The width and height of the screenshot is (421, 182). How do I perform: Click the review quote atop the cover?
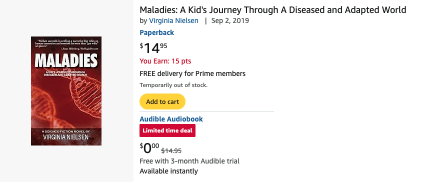tap(66, 44)
